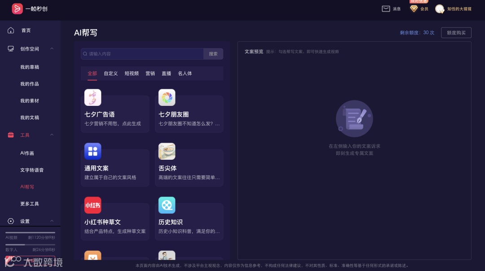Screen dimensions: 485x271
Task: Collapse the 设置 section chevron
Action: coord(52,221)
